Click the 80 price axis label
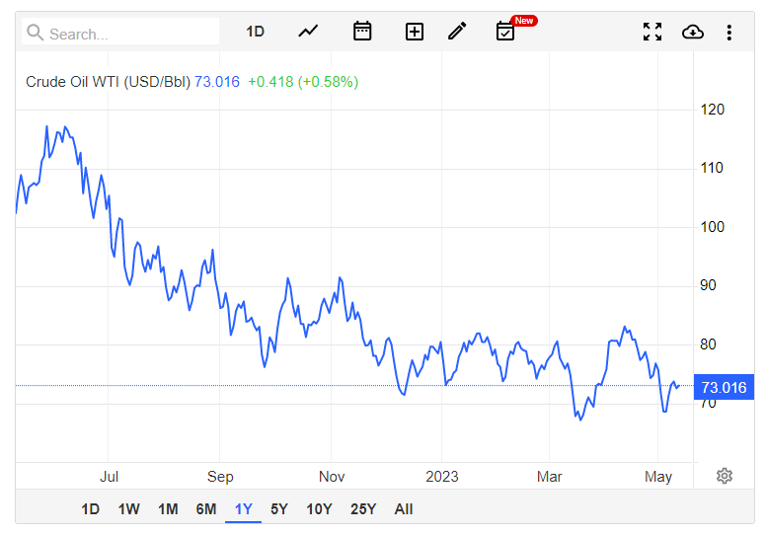 [x=708, y=344]
